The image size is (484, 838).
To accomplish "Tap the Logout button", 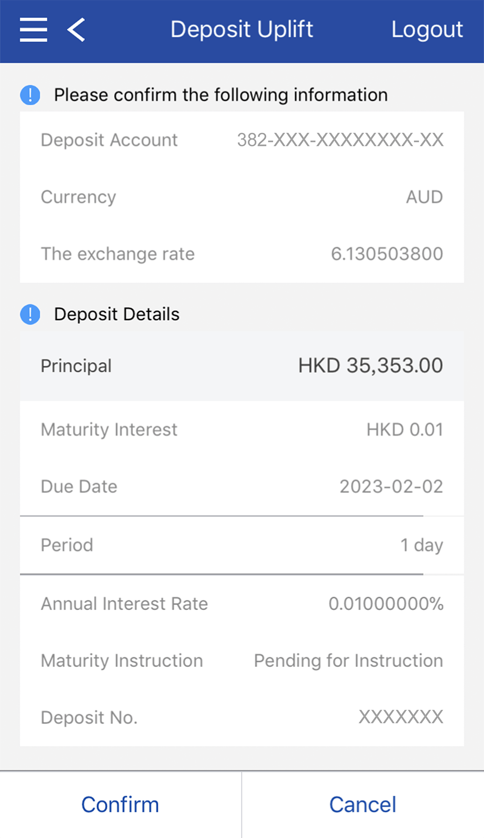I will click(427, 30).
